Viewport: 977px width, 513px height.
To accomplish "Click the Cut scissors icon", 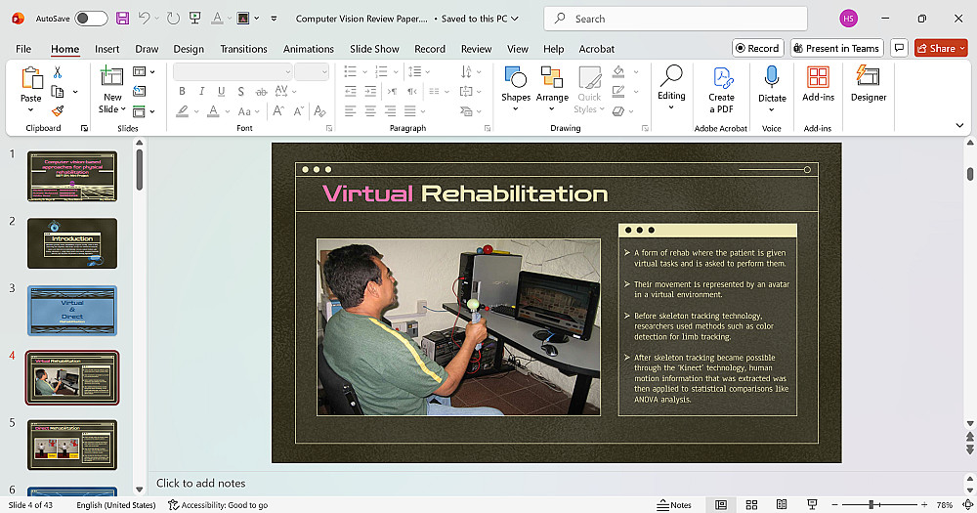I will (x=58, y=73).
